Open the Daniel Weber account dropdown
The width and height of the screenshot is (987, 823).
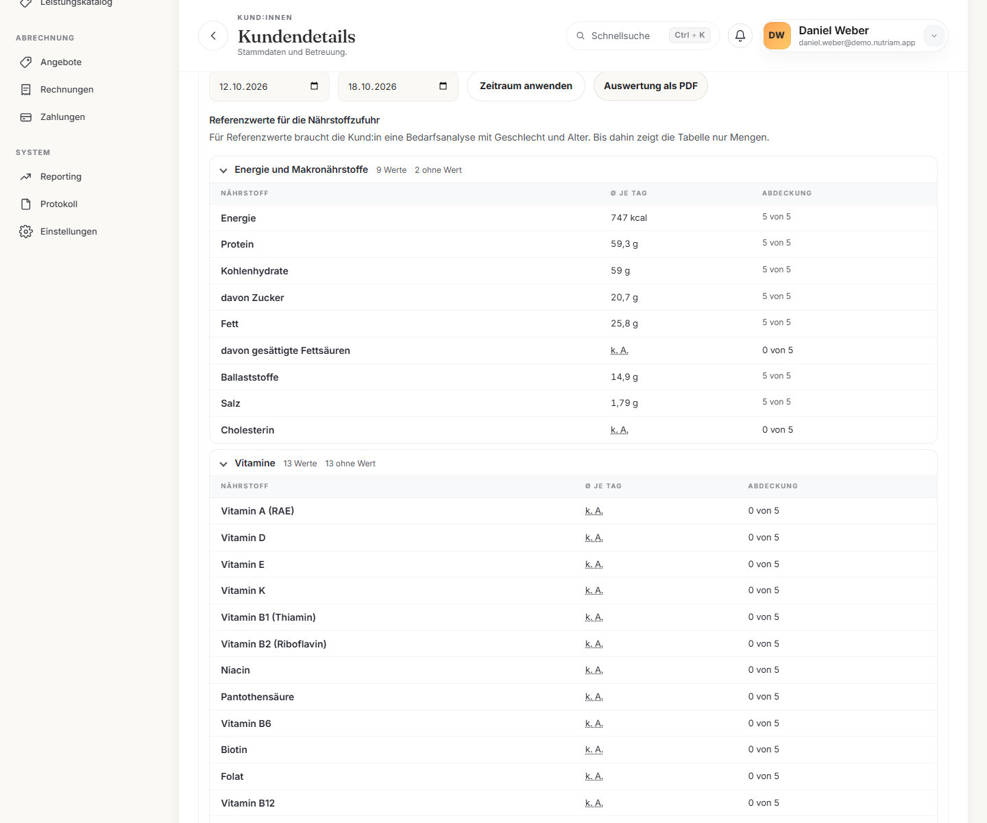[x=934, y=36]
